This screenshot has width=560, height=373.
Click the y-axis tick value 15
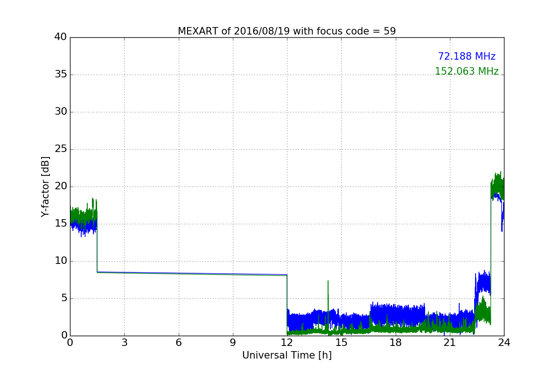[60, 224]
